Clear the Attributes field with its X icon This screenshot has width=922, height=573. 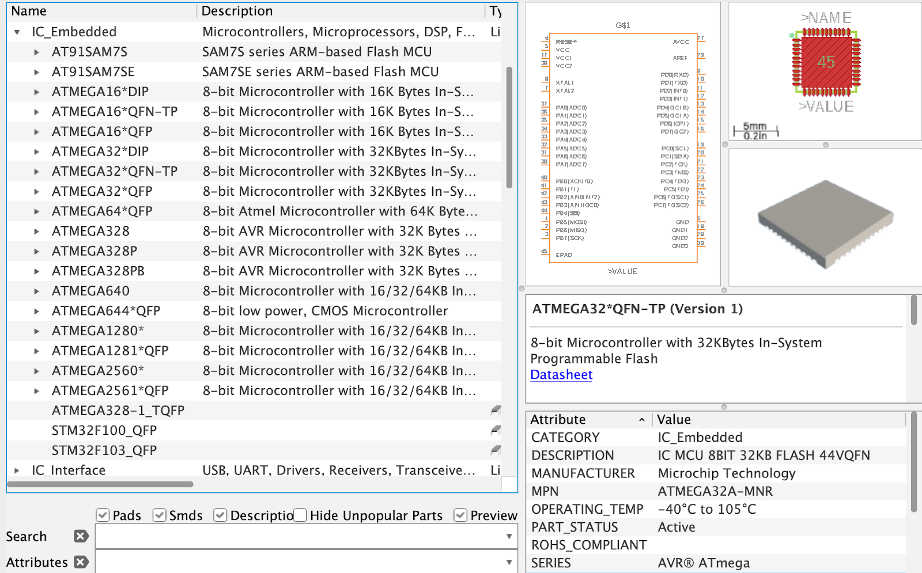[81, 562]
